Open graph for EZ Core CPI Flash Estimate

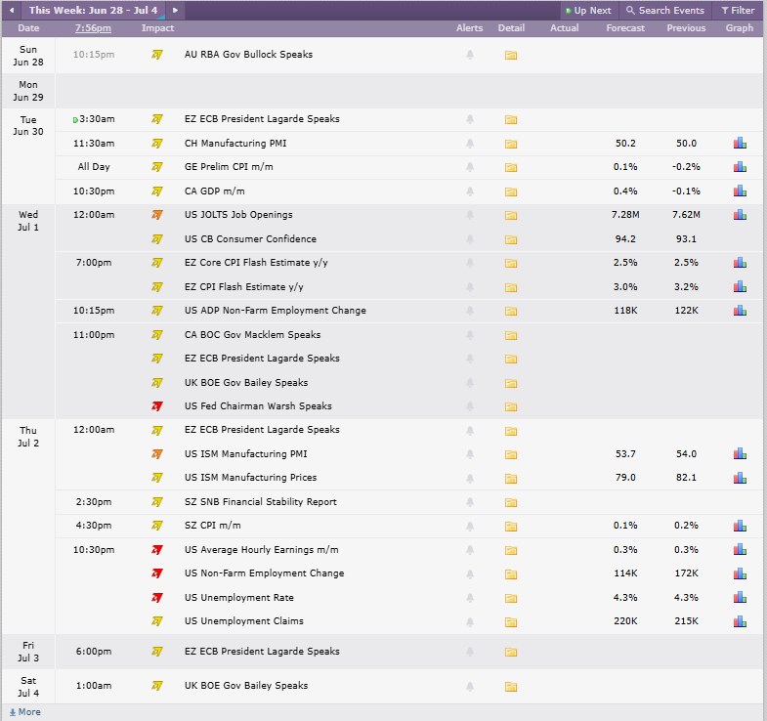click(x=740, y=262)
